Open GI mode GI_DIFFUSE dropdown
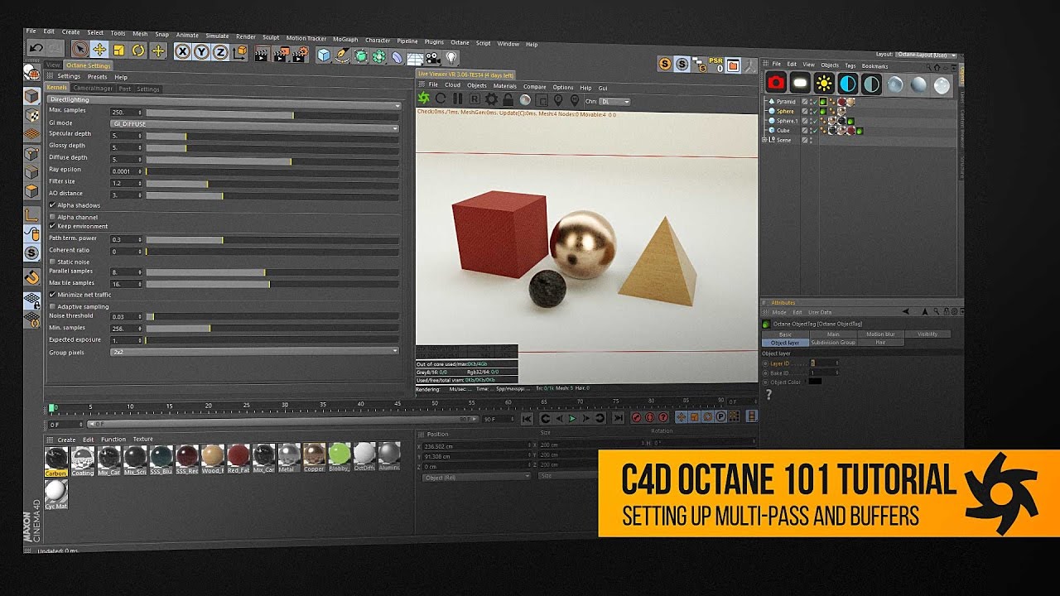Image resolution: width=1060 pixels, height=596 pixels. coord(255,125)
